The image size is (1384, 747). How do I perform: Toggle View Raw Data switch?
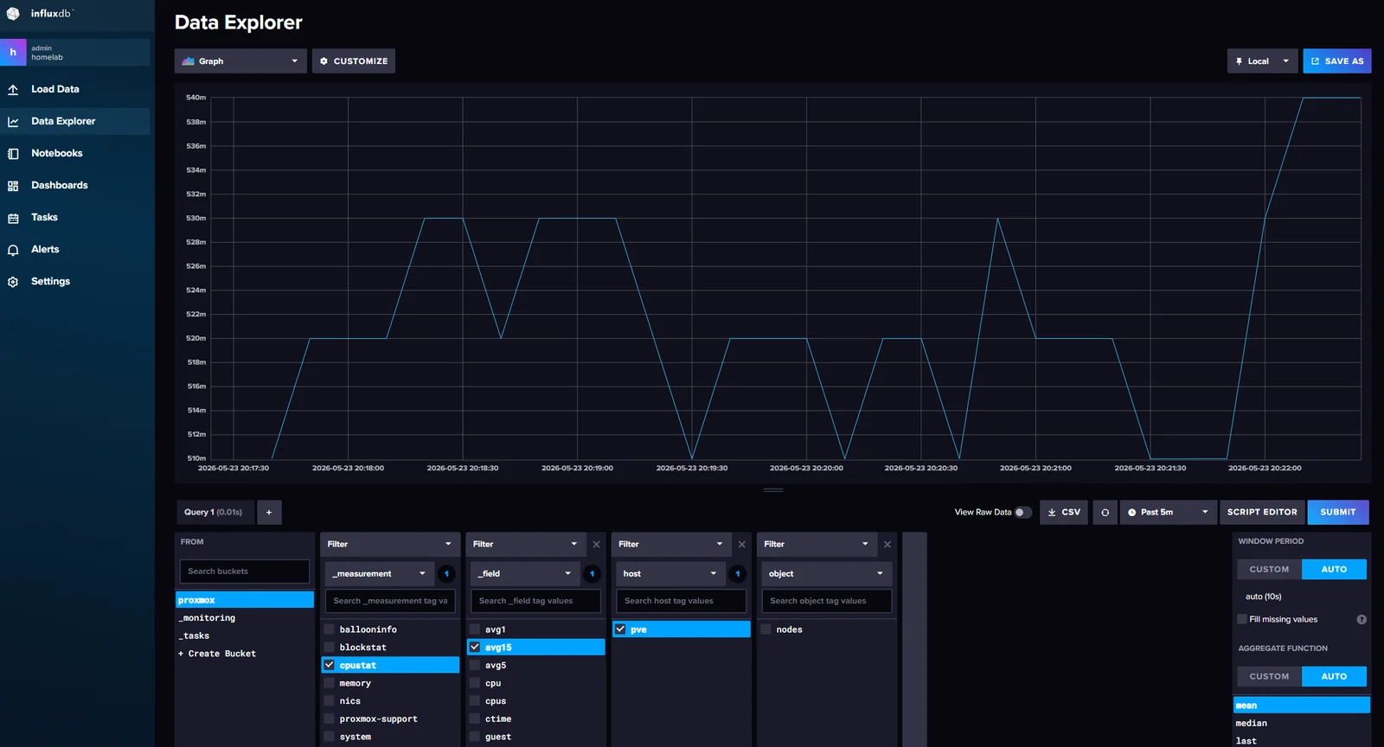(1022, 512)
